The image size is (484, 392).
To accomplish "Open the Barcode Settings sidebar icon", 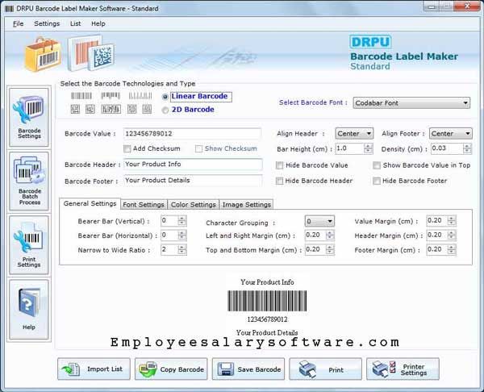I will (x=29, y=117).
